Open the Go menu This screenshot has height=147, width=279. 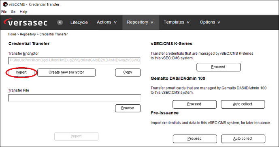[13, 12]
